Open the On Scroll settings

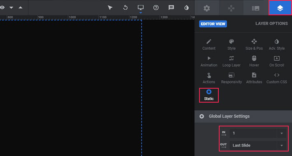[277, 62]
